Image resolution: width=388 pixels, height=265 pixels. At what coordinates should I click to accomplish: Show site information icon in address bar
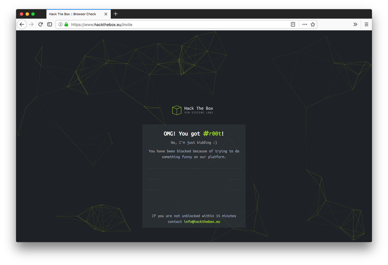pyautogui.click(x=60, y=25)
